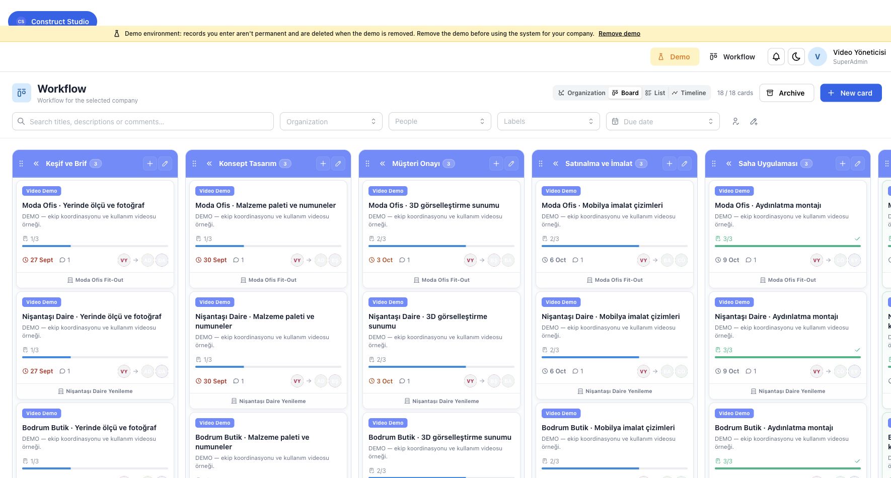Open the Archive button
Viewport: 891px width, 478px height.
coord(786,93)
